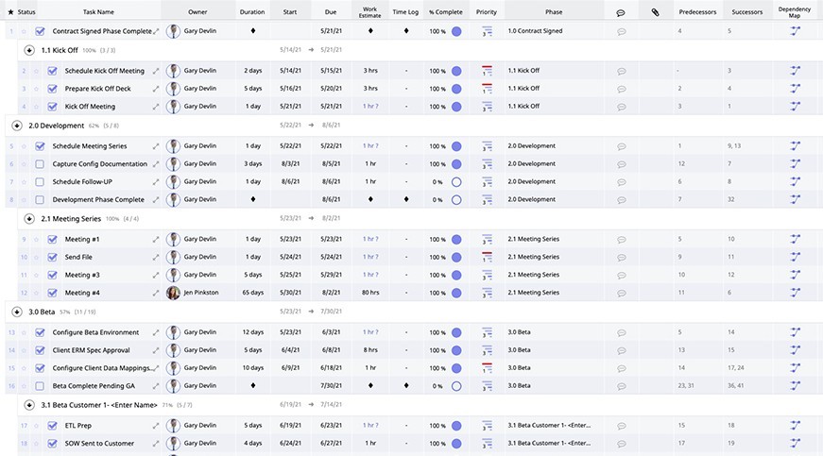
Task: Sort by Owner column header
Action: (197, 12)
